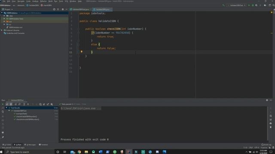Sort test results by duration
This screenshot has width=275, height=154.
[x=19, y=104]
